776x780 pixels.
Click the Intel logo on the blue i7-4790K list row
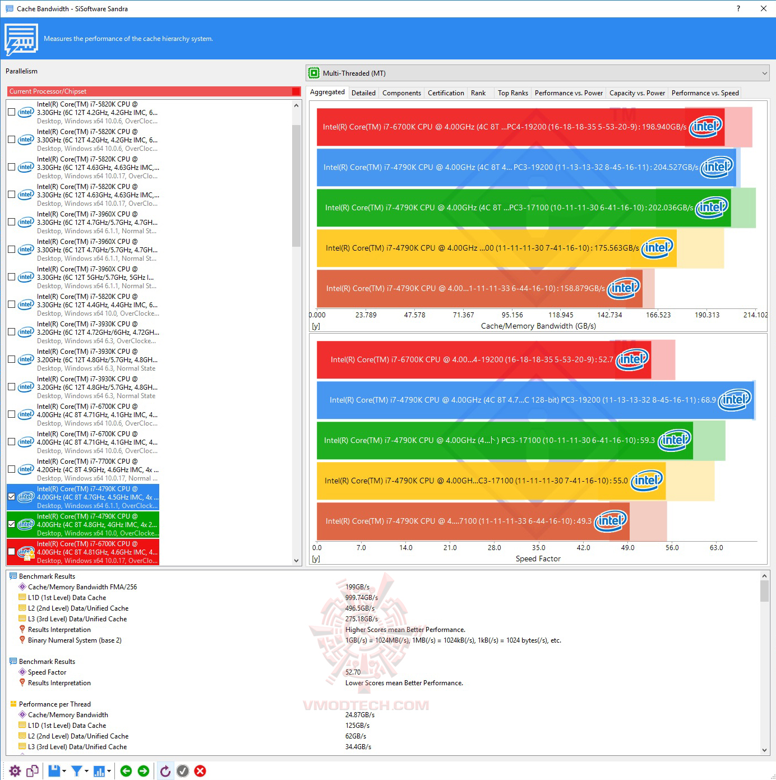point(26,497)
